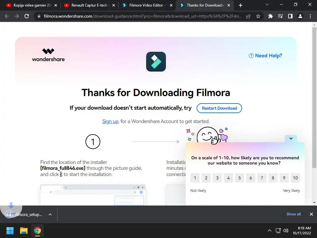Open Windows Start menu
Viewport: 317px width, 238px height.
[x=10, y=231]
